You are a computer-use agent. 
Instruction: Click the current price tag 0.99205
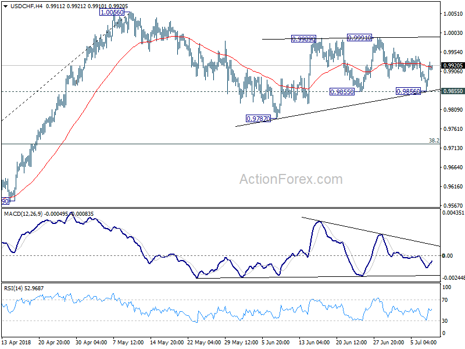(453, 66)
